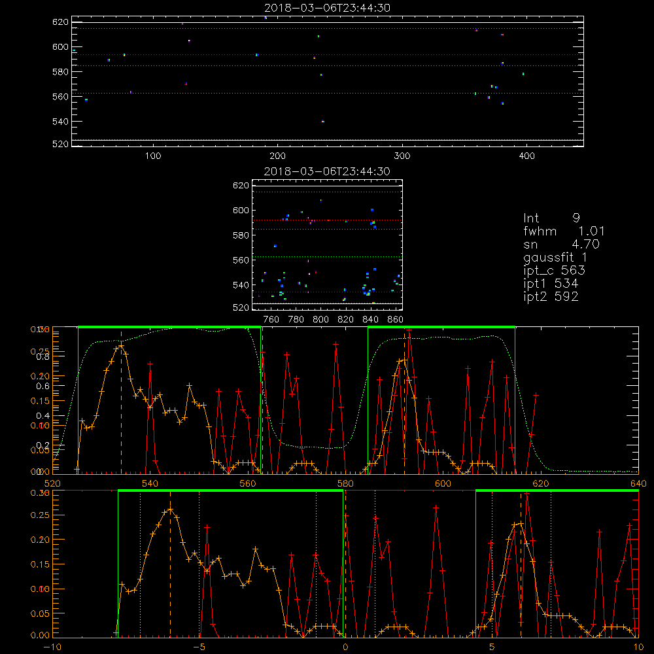Click the x-axis label 800 of middle plot

[320, 320]
